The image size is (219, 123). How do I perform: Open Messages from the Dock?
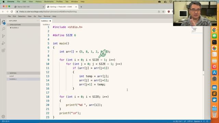pos(215,36)
